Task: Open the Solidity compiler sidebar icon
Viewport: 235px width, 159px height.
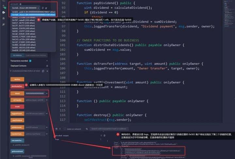Action: [4, 7]
